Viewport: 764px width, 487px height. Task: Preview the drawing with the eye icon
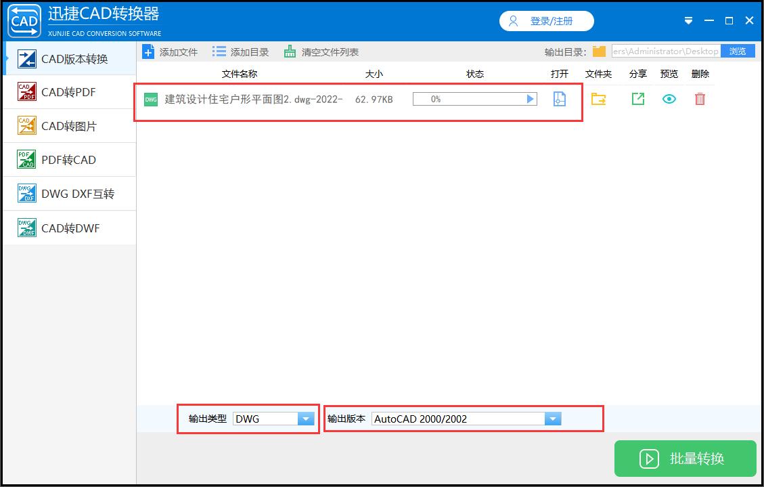[x=669, y=99]
